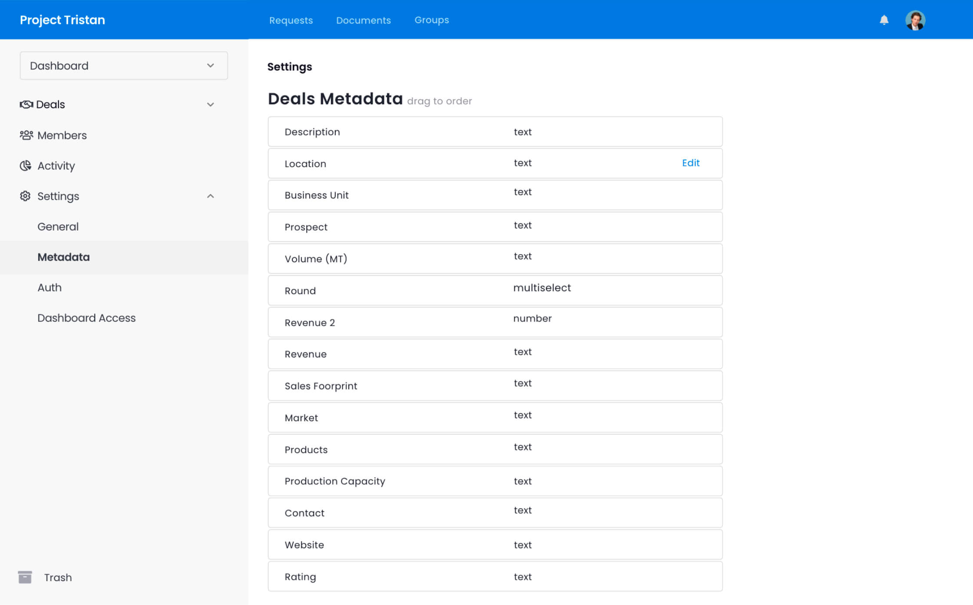Switch to the Documents tab
973x605 pixels.
(363, 20)
